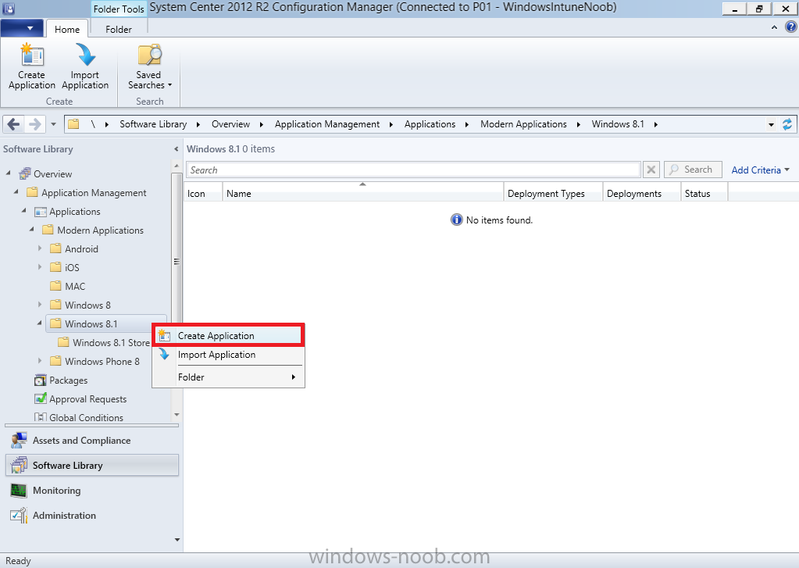Viewport: 799px width, 568px height.
Task: Open the Folder submenu in context menu
Action: 228,377
